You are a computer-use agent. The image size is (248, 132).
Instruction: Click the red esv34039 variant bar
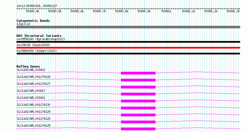point(128,48)
